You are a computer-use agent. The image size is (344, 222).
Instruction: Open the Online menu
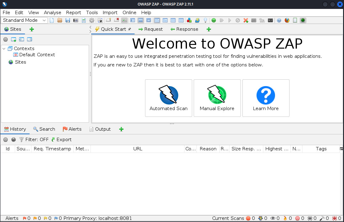[x=129, y=13]
